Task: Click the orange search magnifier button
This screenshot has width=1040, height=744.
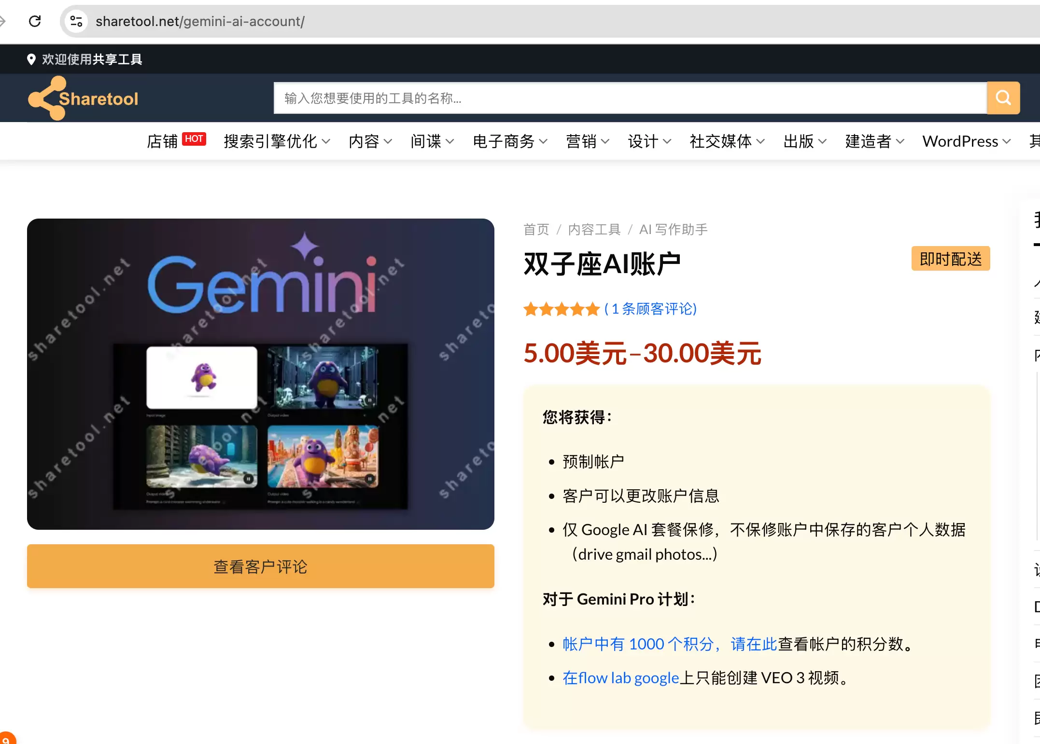Action: pos(1003,98)
